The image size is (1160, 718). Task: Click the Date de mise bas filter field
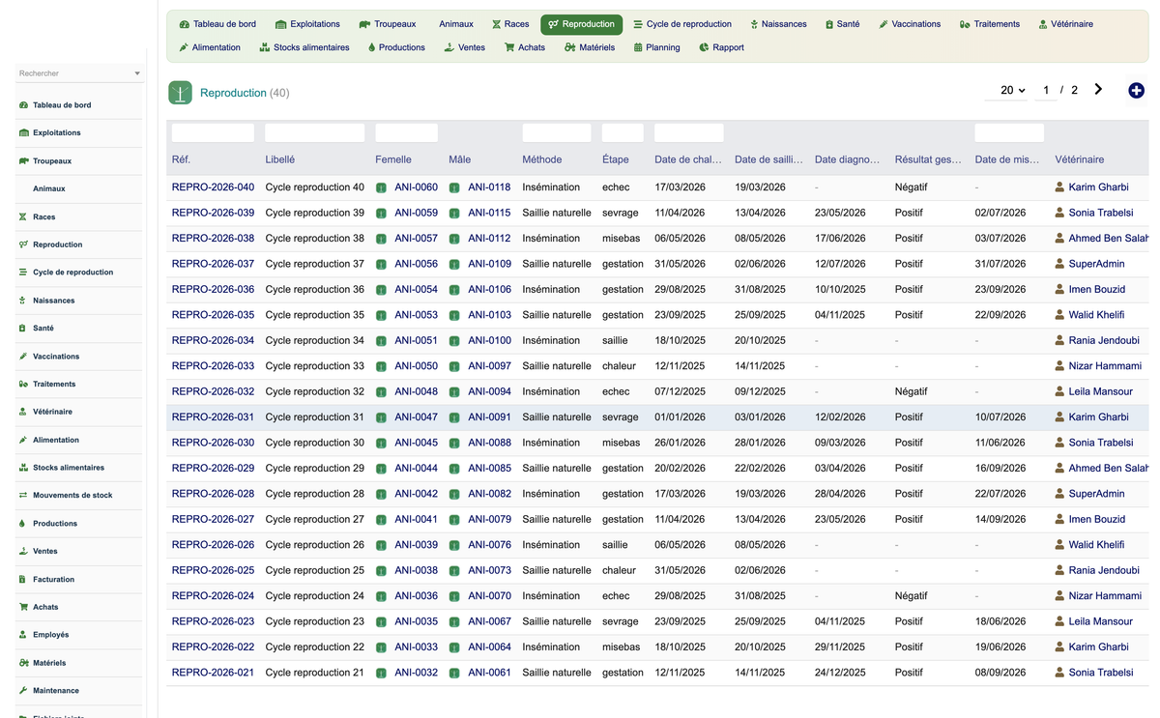tap(1009, 132)
